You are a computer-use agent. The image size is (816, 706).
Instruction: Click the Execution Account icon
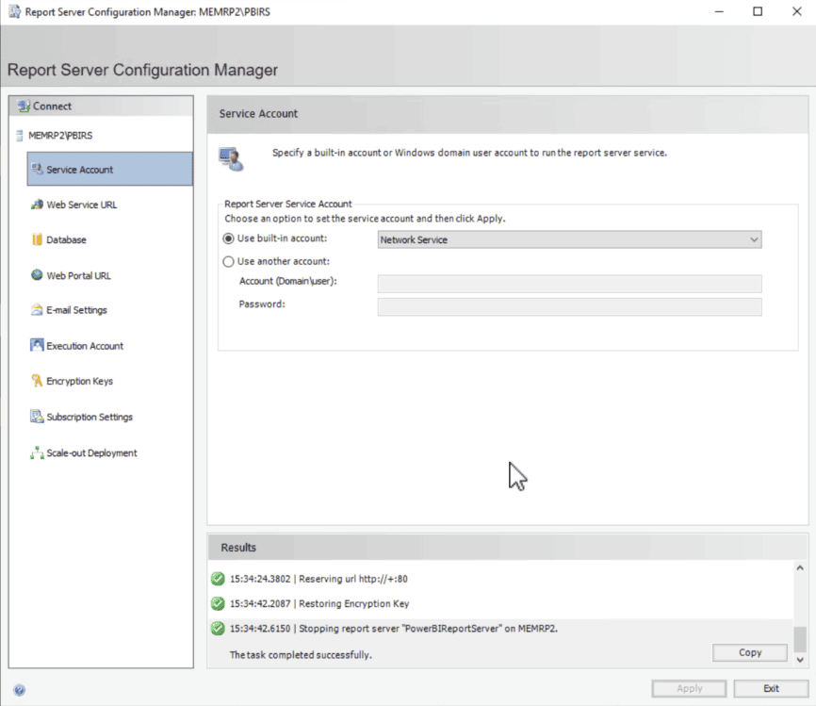pyautogui.click(x=37, y=345)
